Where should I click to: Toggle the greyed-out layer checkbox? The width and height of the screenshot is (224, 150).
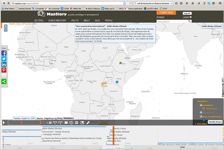[200, 113]
